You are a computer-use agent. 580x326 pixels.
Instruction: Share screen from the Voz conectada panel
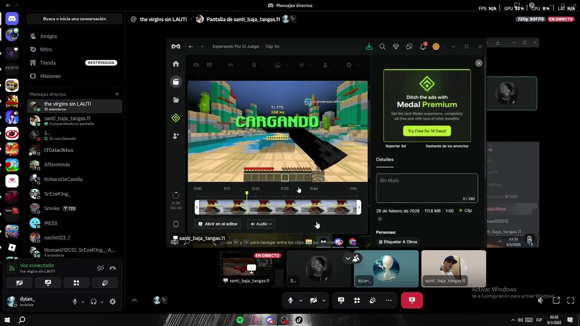click(48, 283)
